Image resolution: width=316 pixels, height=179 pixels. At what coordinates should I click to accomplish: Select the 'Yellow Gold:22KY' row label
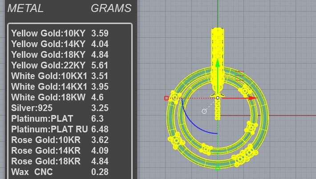(x=49, y=65)
